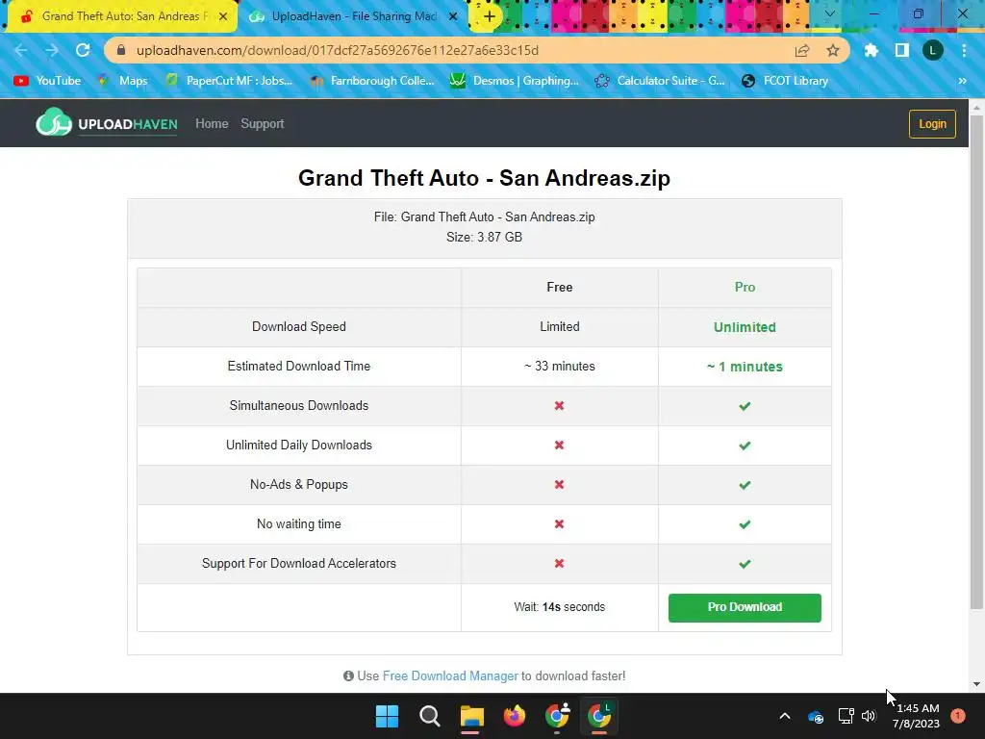This screenshot has height=739, width=985.
Task: Open the Maps bookmark
Action: tap(122, 81)
